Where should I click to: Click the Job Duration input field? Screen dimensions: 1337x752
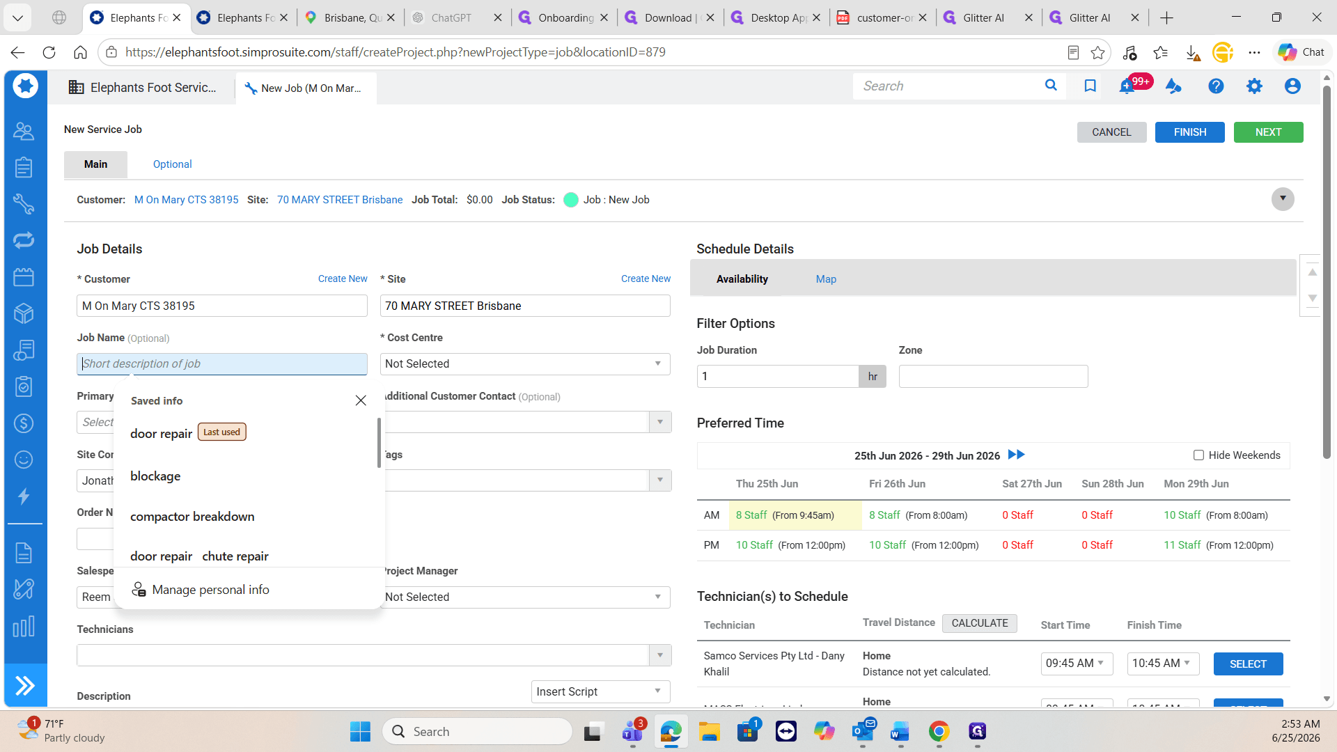click(x=777, y=377)
